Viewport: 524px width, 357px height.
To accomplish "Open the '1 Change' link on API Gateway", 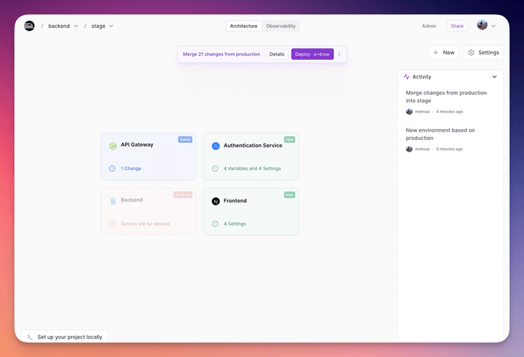I will pos(131,169).
